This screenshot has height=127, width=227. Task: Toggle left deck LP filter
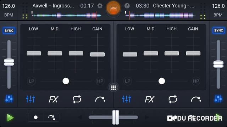32,81
